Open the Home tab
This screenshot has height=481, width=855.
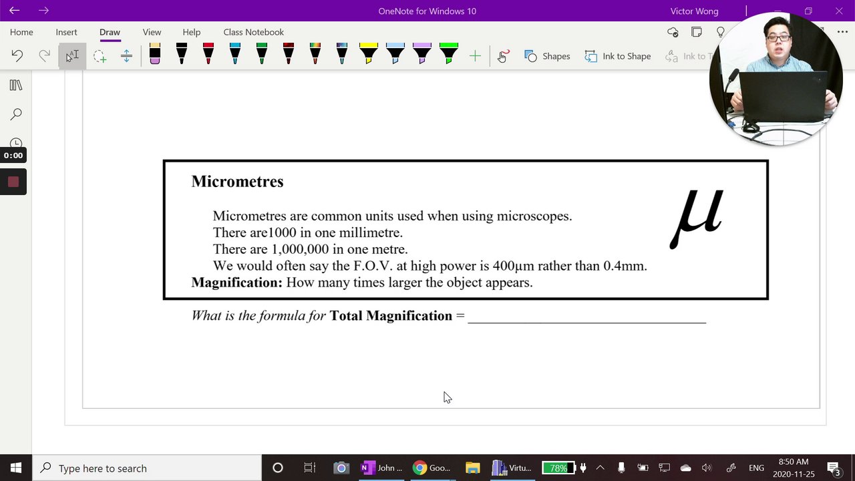(21, 32)
